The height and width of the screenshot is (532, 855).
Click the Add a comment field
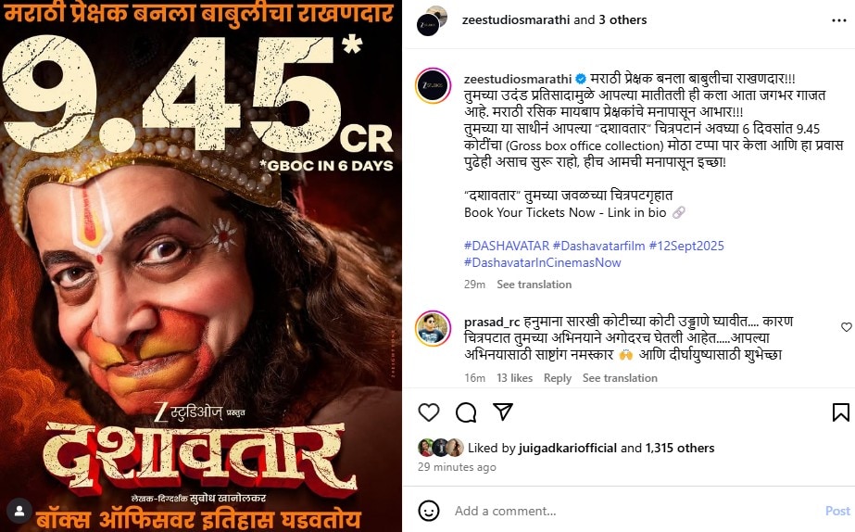pyautogui.click(x=635, y=511)
